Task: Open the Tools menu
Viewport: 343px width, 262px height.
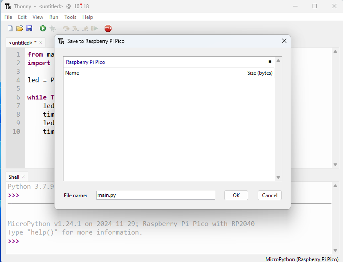Action: (x=70, y=17)
